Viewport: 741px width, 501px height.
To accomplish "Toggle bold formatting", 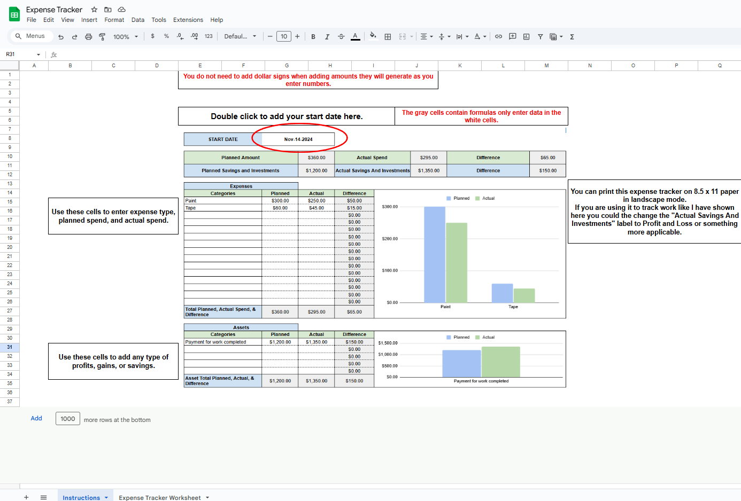I will (313, 36).
